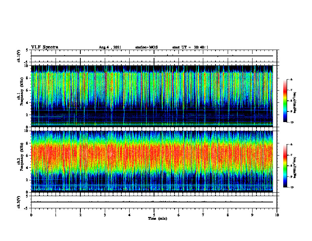Click the time axis tick label "5"

[x=154, y=215]
